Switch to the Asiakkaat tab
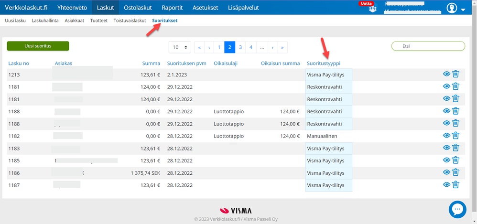Viewport: 477px width, 224px height. click(74, 21)
